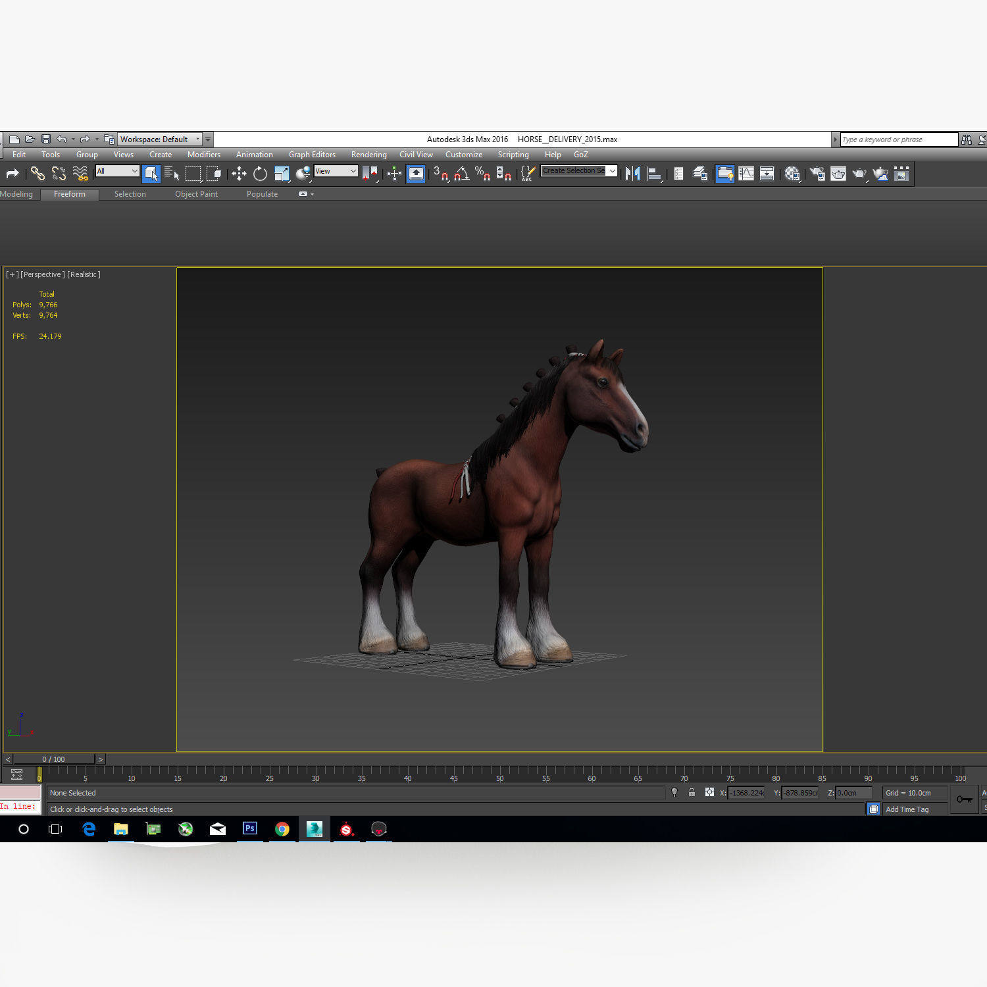Switch to the Object Paint ribbon tab
This screenshot has width=987, height=987.
pos(196,194)
